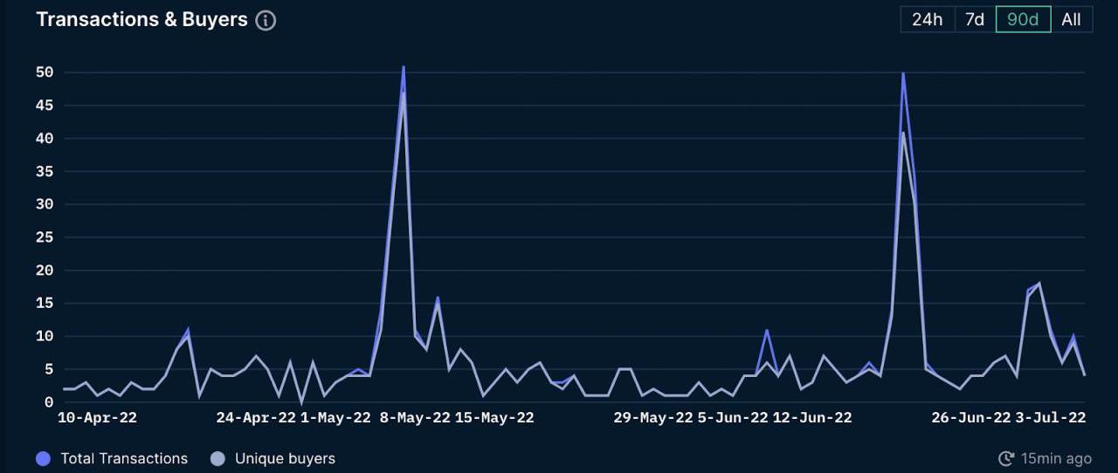The width and height of the screenshot is (1118, 473).
Task: Switch to the 24h time range
Action: coord(927,19)
